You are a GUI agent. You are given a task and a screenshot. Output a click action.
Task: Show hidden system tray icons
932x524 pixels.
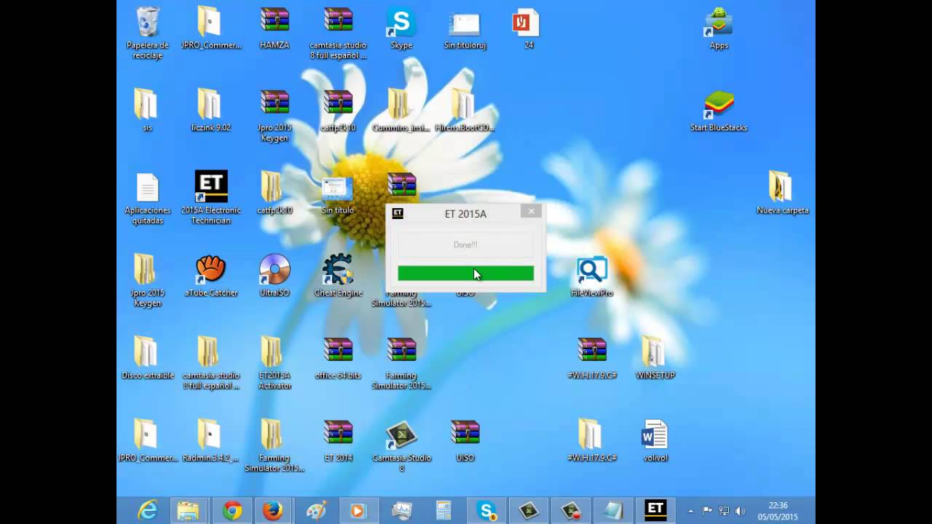tap(690, 511)
